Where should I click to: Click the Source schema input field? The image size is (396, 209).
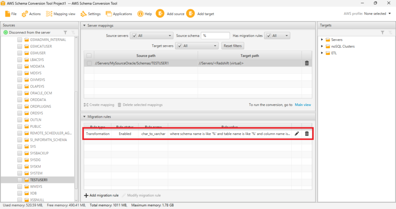coord(215,36)
